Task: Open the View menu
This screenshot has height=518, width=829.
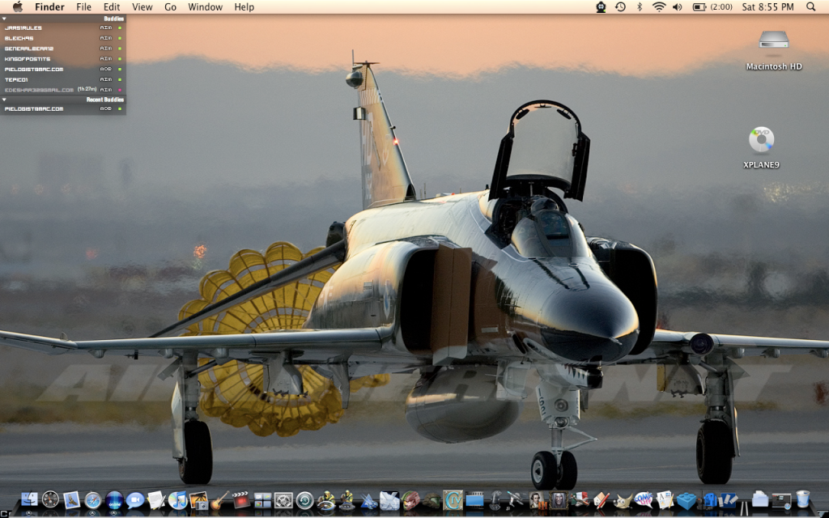Action: (142, 6)
